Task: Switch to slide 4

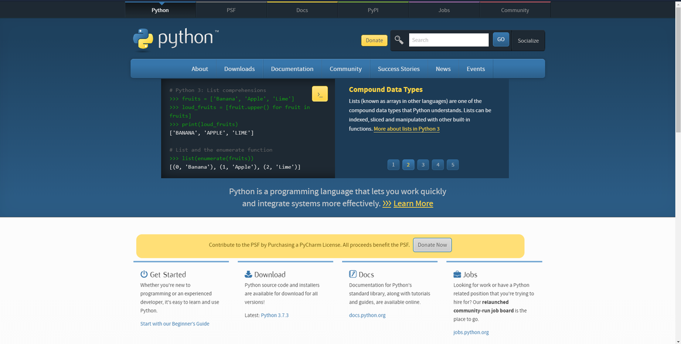Action: pyautogui.click(x=438, y=165)
